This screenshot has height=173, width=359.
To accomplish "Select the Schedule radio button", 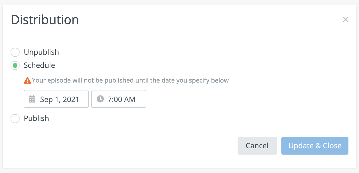I will click(15, 65).
